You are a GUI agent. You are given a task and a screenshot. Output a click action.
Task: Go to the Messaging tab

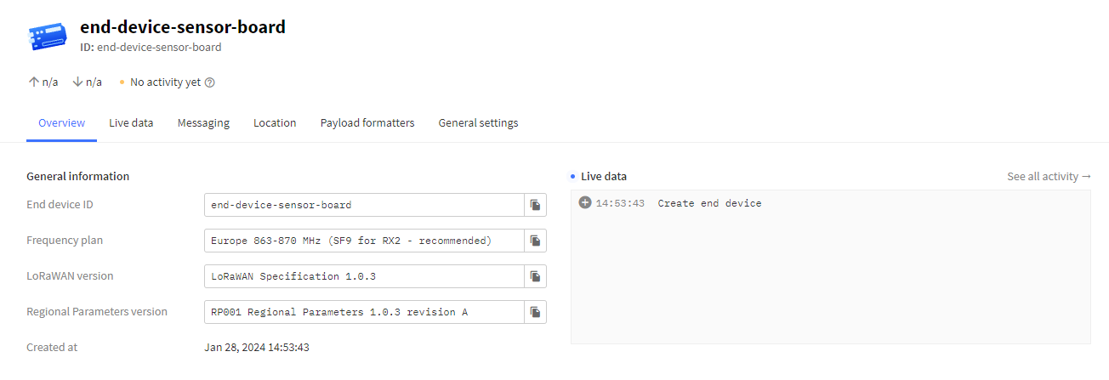point(203,123)
